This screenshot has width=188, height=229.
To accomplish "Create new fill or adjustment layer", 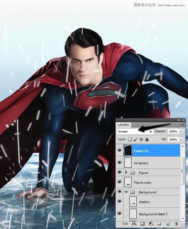I will 151,224.
